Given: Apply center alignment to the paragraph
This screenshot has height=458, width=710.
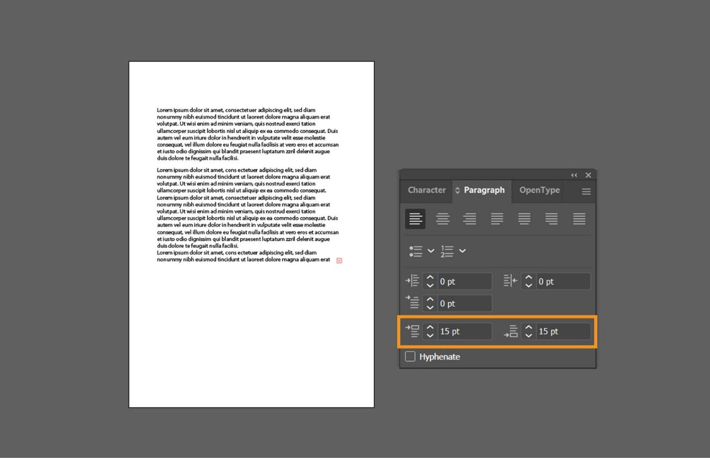Looking at the screenshot, I should point(443,219).
